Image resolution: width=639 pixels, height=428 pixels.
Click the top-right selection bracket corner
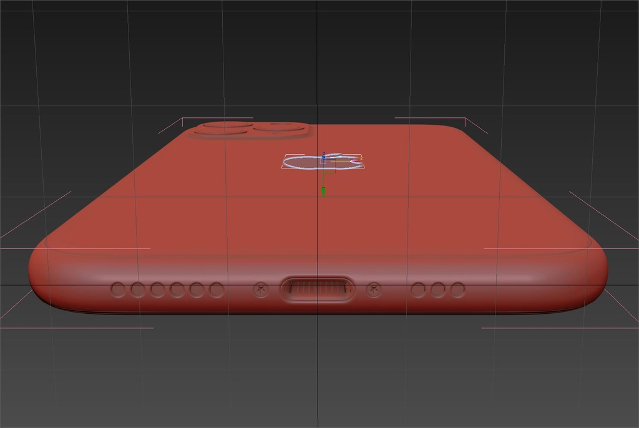point(466,119)
